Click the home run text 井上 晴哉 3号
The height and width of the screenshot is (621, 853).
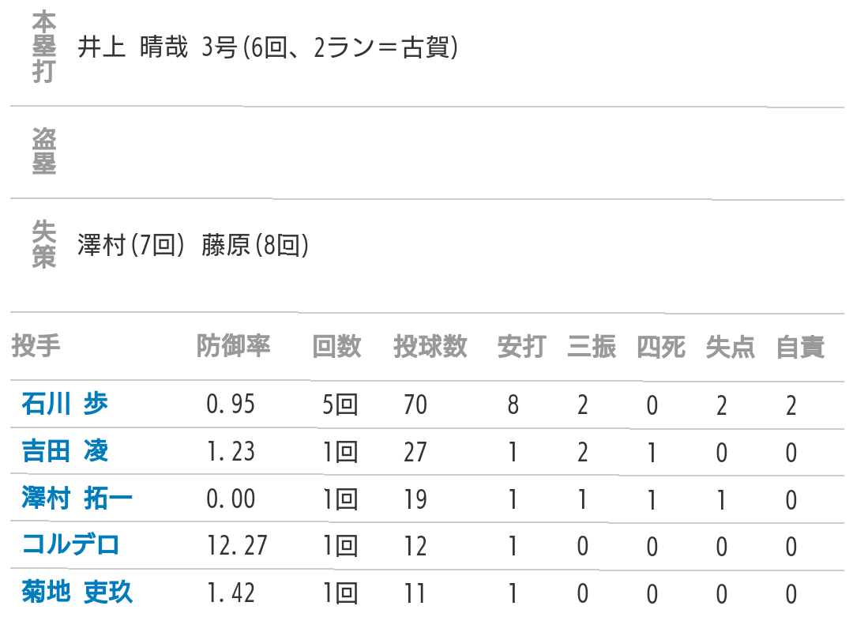click(158, 47)
